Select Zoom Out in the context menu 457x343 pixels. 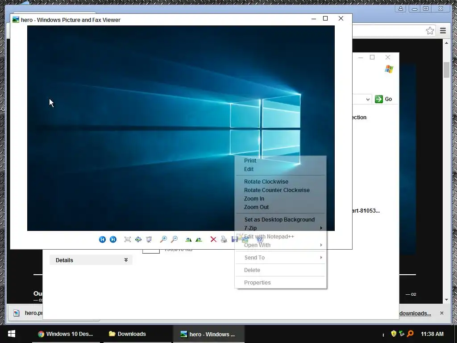[x=280, y=207]
